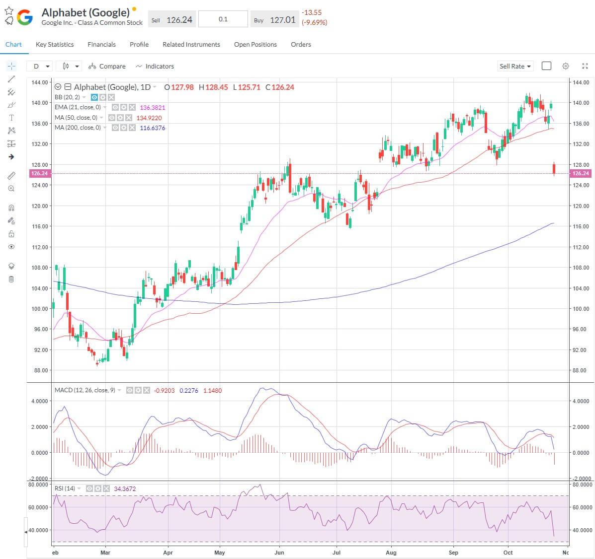Select the text annotation tool
The width and height of the screenshot is (595, 559).
point(11,118)
